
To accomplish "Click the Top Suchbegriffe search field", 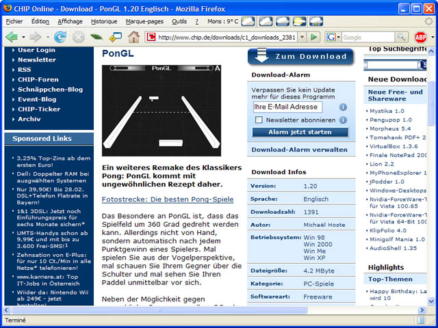I will 394,65.
